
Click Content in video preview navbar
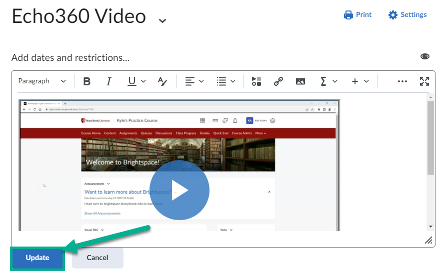pyautogui.click(x=110, y=133)
